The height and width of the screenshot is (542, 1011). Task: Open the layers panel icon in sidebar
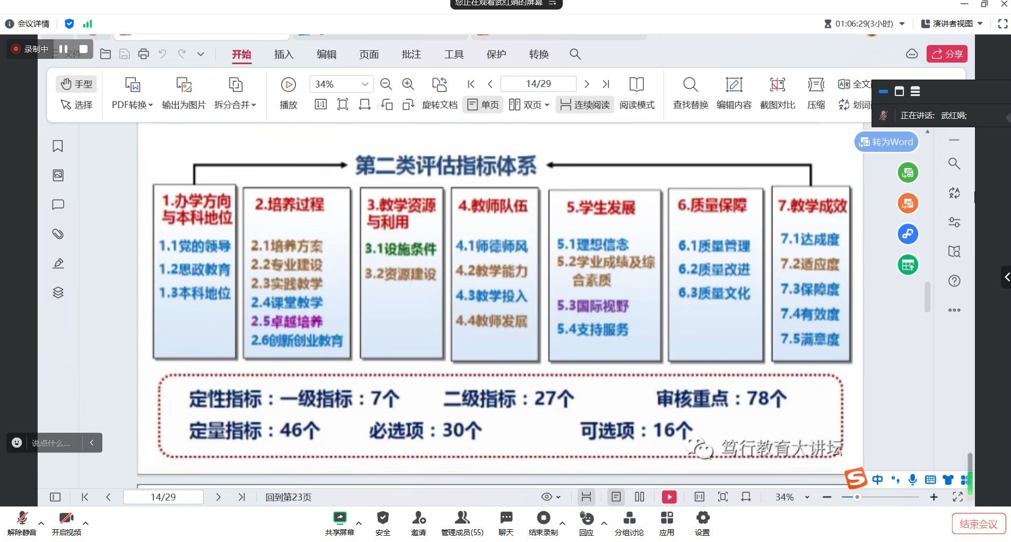(58, 292)
